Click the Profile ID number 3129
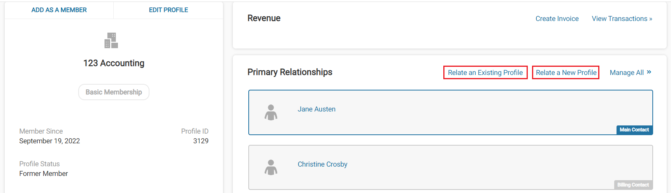This screenshot has width=671, height=193. pyautogui.click(x=201, y=141)
